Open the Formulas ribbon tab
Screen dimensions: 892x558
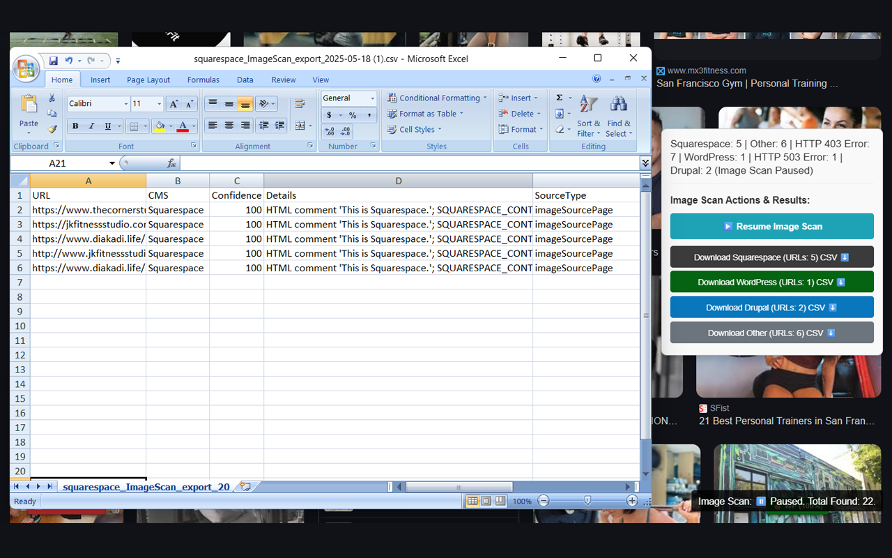coord(203,80)
